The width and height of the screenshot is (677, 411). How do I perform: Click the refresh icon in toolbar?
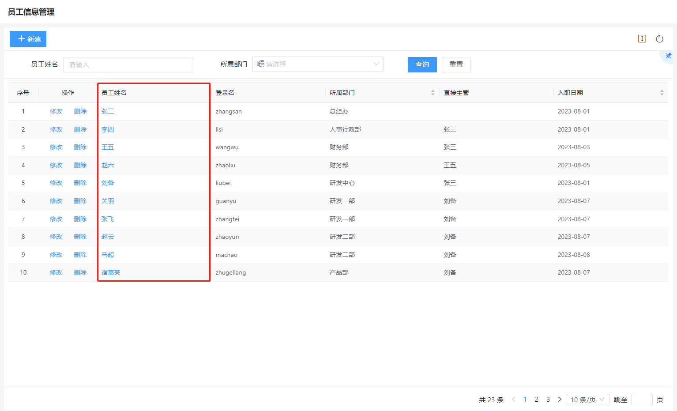[x=659, y=39]
